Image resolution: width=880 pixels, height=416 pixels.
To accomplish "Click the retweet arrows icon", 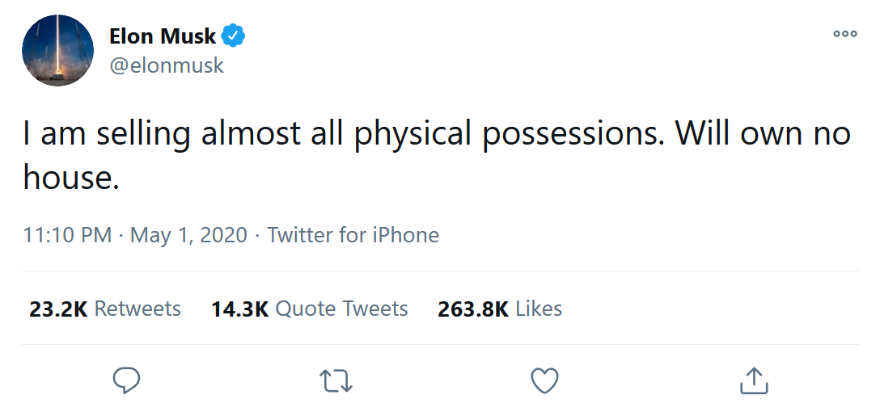I will click(336, 380).
